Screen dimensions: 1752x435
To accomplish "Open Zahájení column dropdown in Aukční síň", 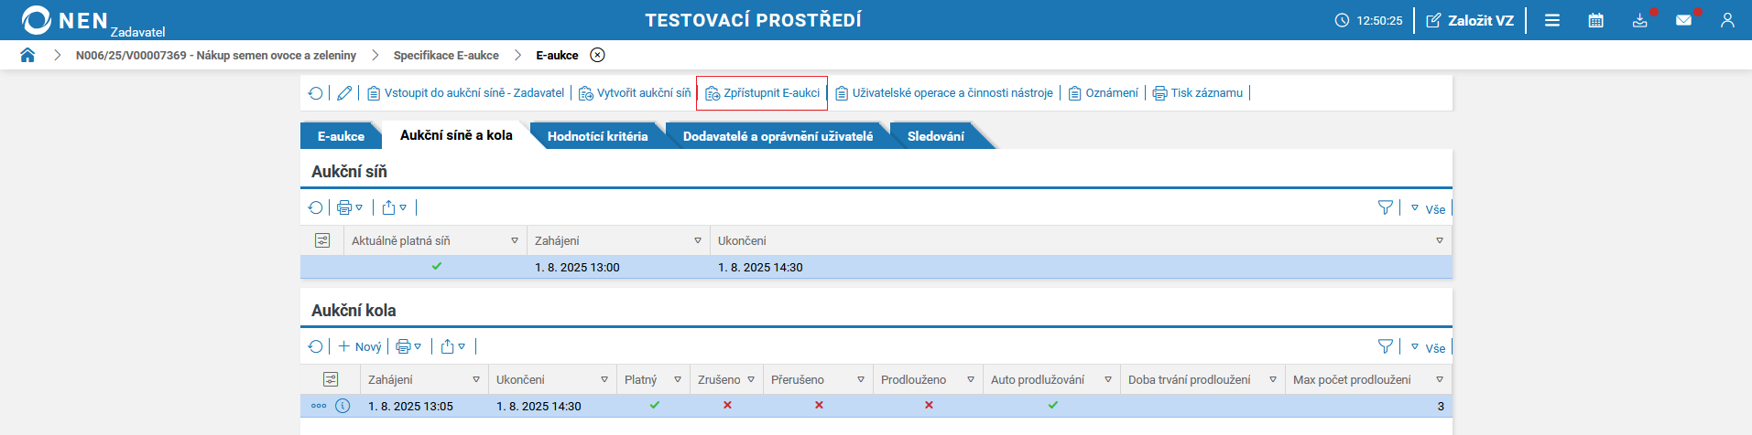I will tap(698, 240).
